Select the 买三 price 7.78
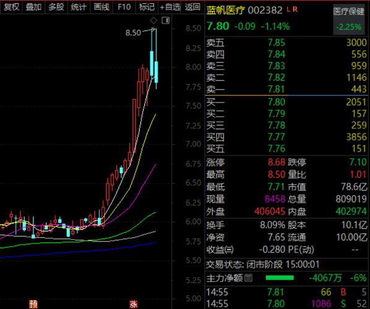The width and height of the screenshot is (370, 309). coord(277,125)
